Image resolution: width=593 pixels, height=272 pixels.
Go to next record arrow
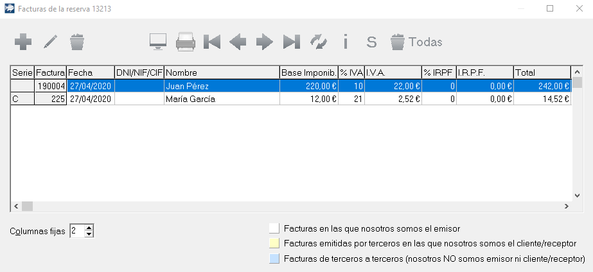click(x=264, y=42)
